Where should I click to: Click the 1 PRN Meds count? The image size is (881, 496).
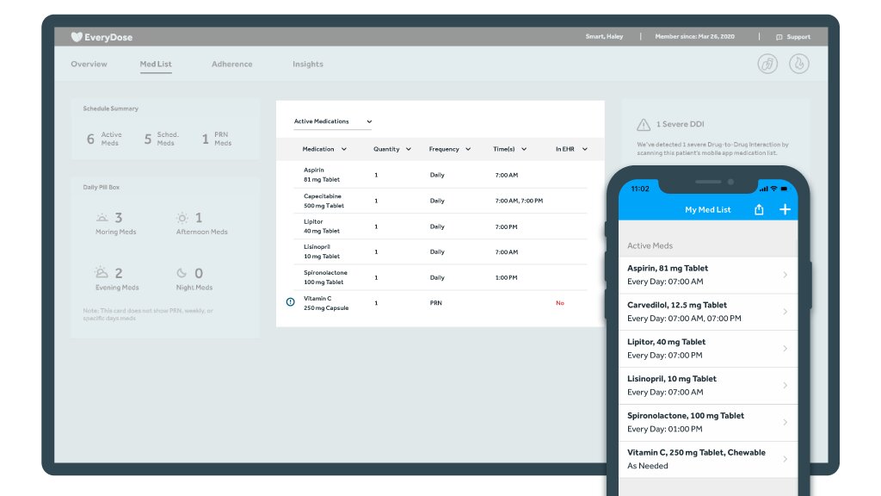216,139
